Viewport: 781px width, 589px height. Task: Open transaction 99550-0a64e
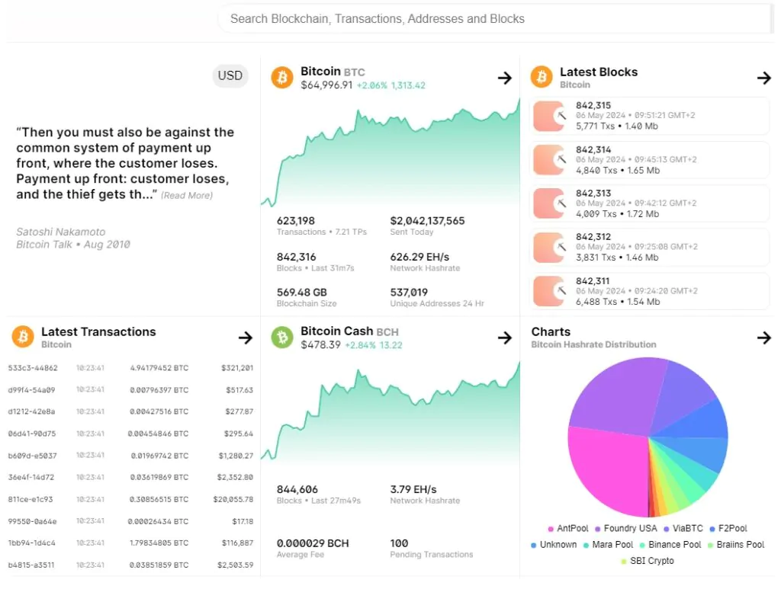(32, 521)
